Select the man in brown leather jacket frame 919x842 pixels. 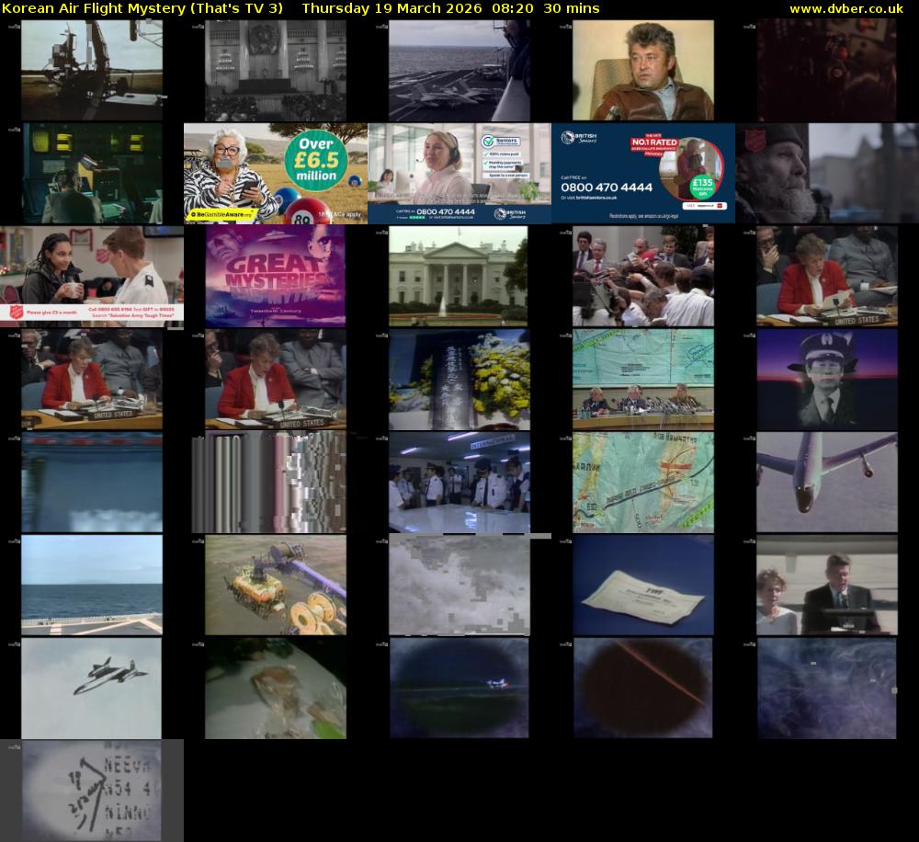coord(642,70)
